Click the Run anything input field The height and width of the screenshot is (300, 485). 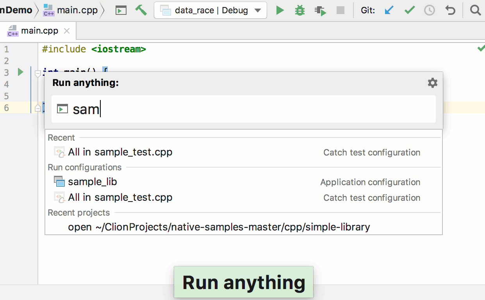(x=250, y=109)
